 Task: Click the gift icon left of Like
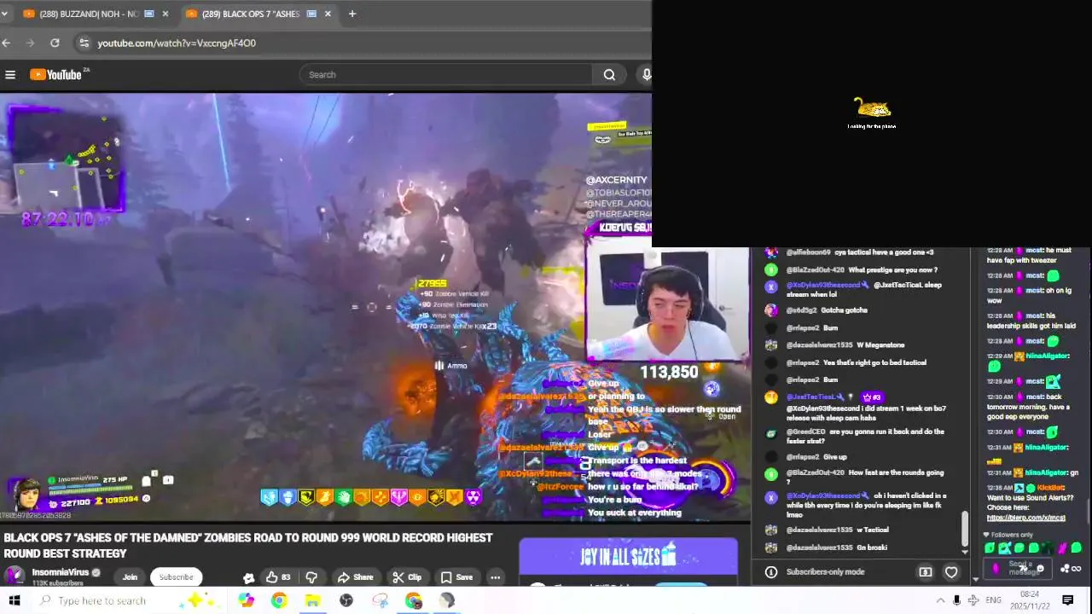tap(248, 577)
